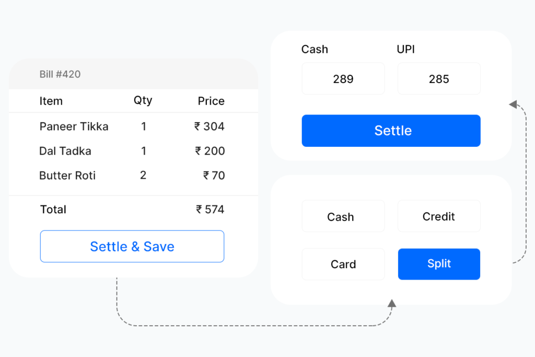Click the Cash amount field showing 289
Viewport: 535px width, 357px height.
click(x=343, y=78)
